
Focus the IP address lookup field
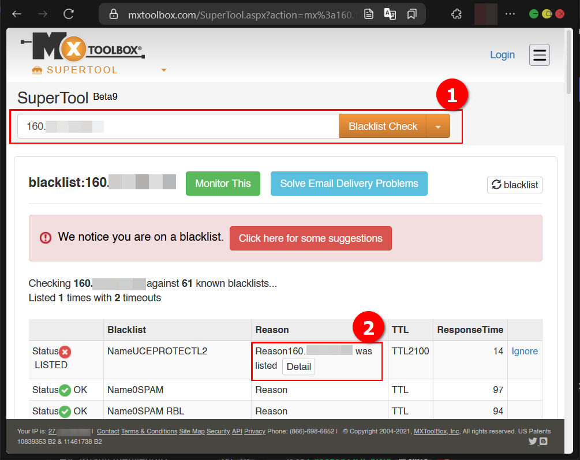pos(178,126)
